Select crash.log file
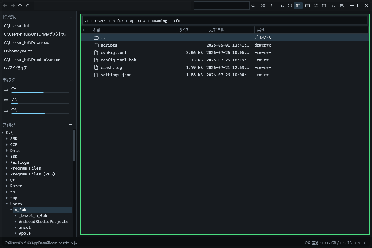Viewport: 372px width, 248px height. (225, 68)
